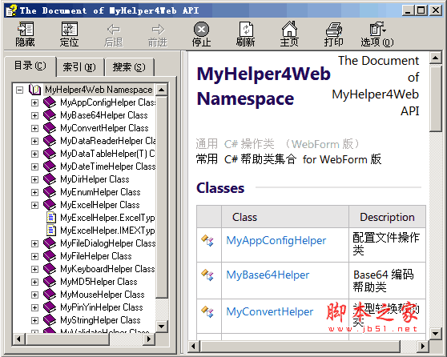Switch to the 搜索 (Search) tab

click(129, 67)
